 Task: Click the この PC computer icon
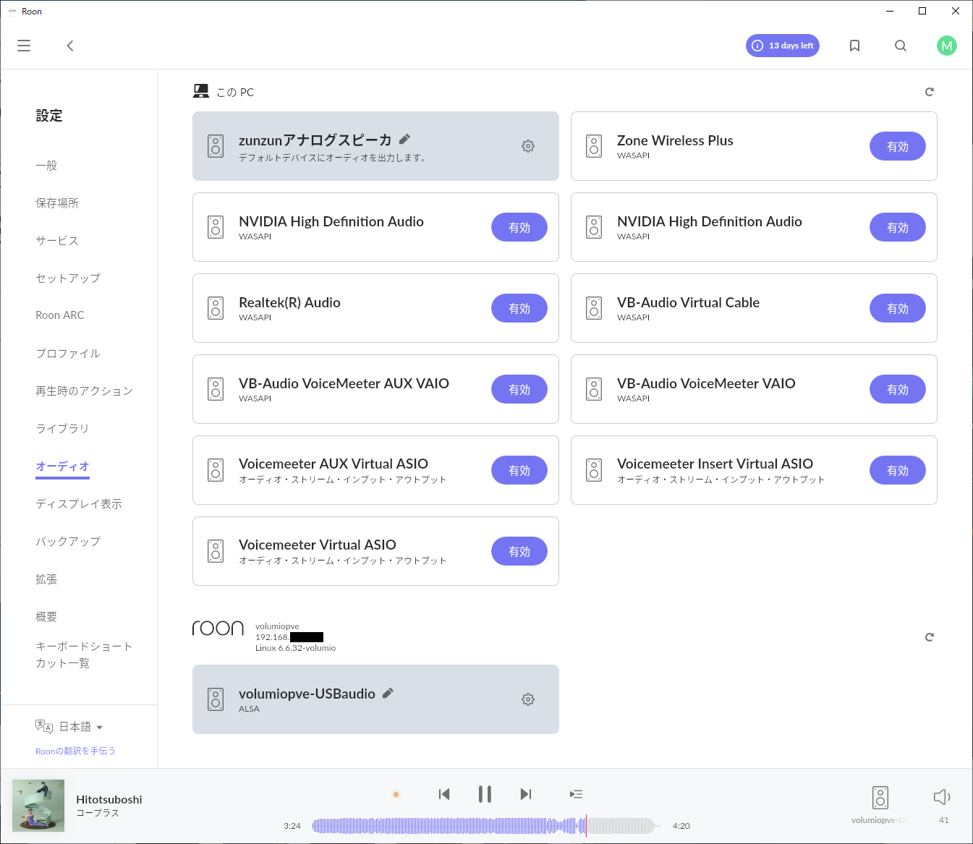[201, 91]
